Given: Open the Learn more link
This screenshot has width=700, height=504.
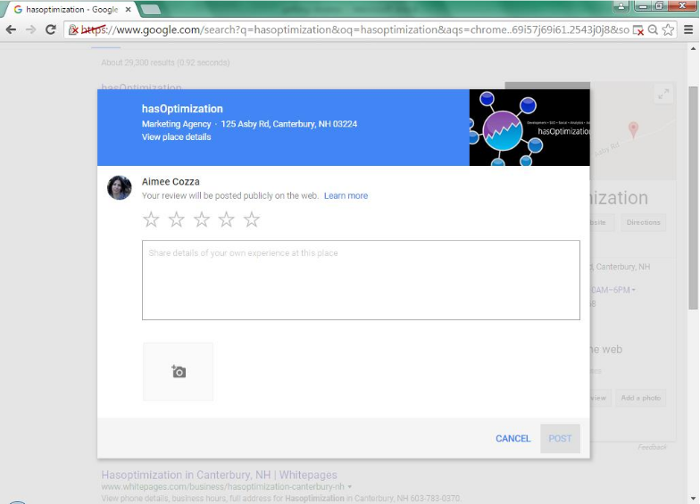Looking at the screenshot, I should pos(346,196).
